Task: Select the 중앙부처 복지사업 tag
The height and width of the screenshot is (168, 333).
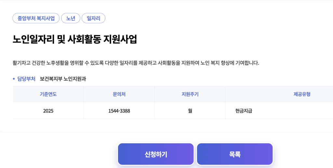Action: point(36,18)
